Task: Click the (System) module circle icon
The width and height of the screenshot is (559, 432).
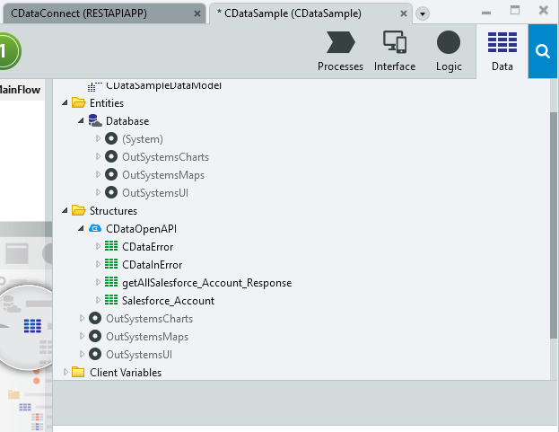Action: (x=111, y=138)
